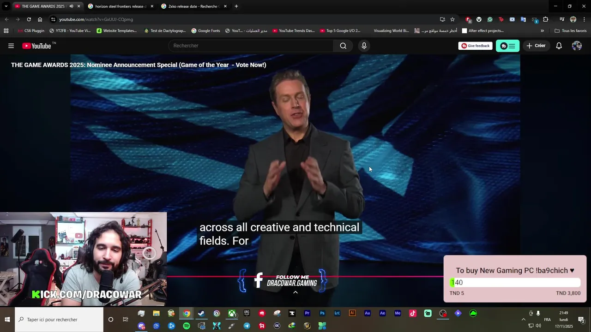Close the 2xko release date tab

(225, 6)
